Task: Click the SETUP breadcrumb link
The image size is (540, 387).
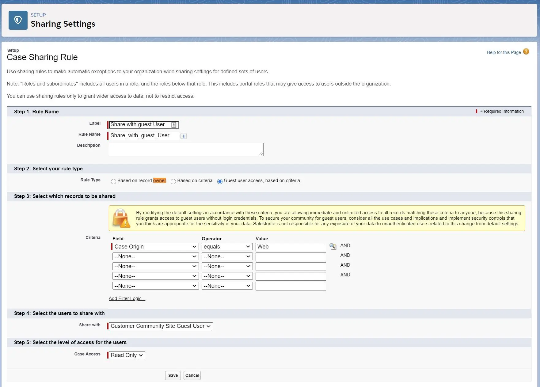Action: (x=38, y=15)
